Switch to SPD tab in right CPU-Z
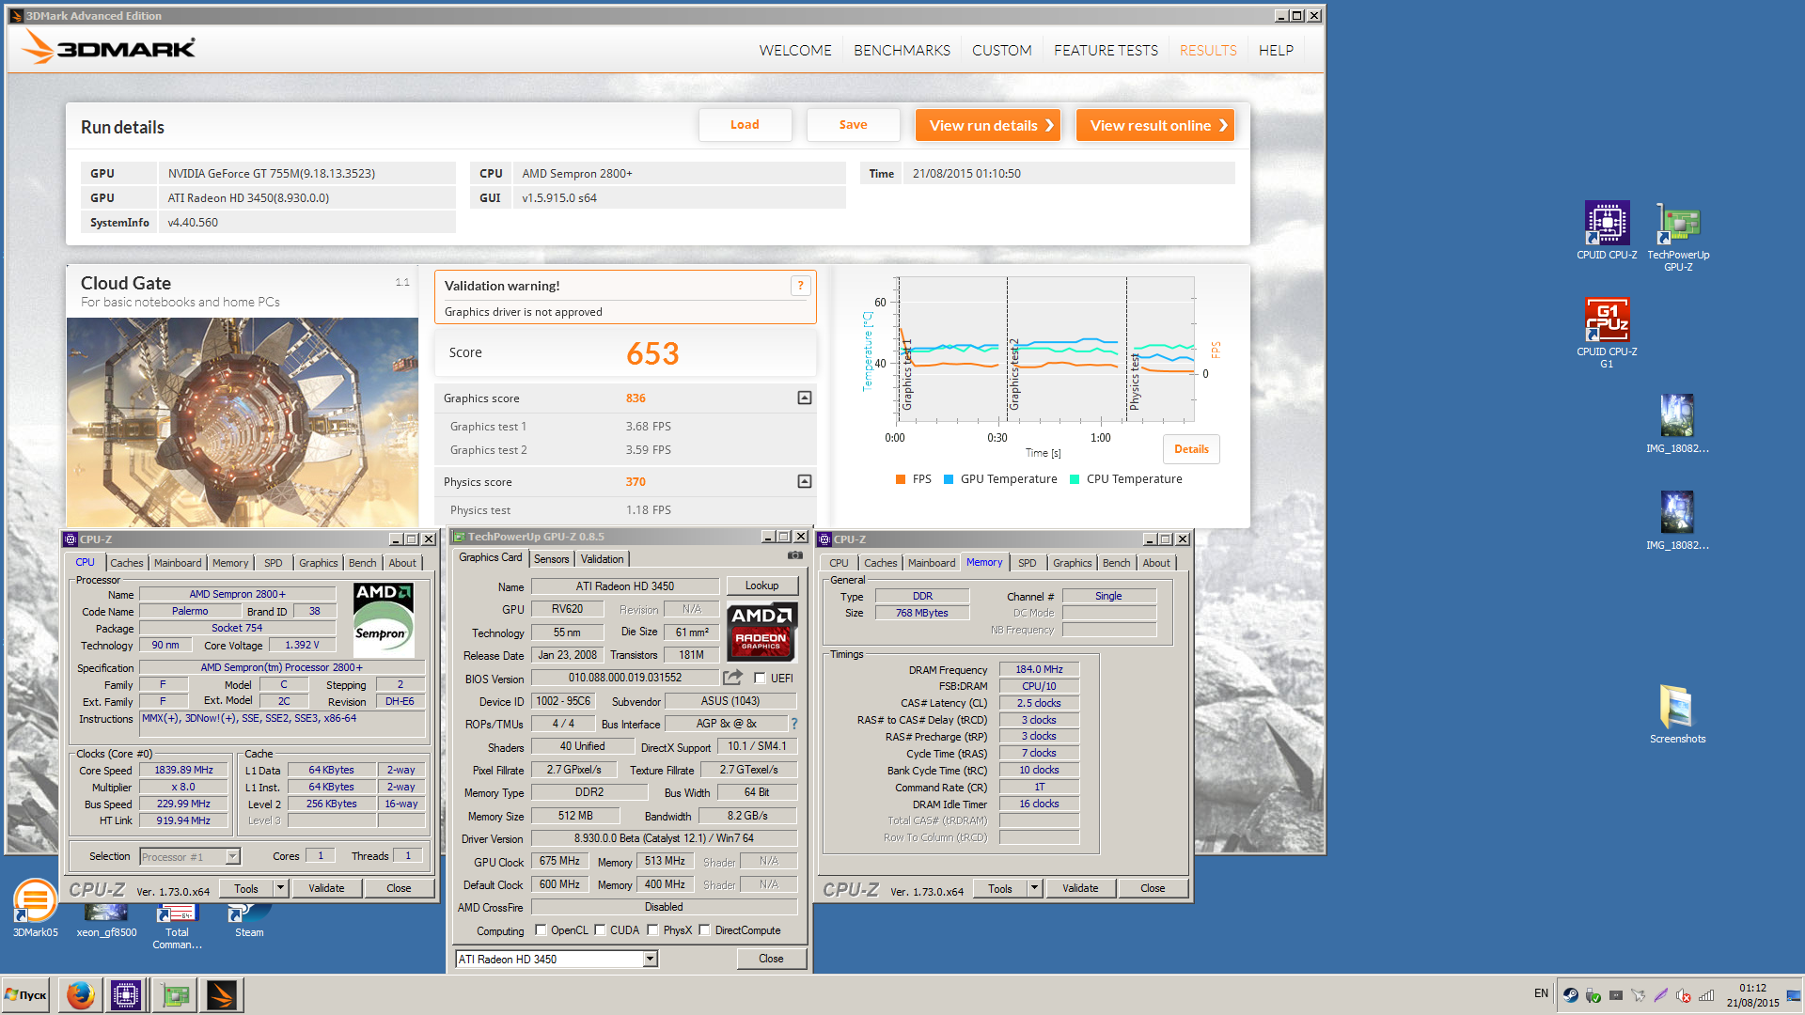This screenshot has height=1015, width=1805. [x=1027, y=563]
